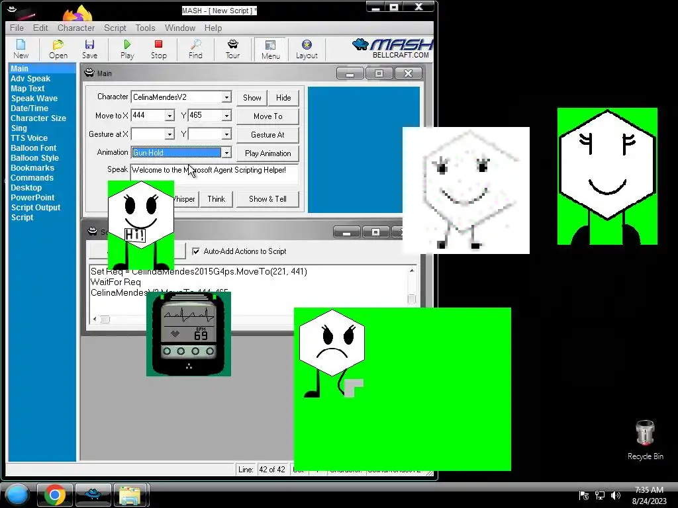Click the network tray icon
678x508 pixels.
click(x=600, y=495)
